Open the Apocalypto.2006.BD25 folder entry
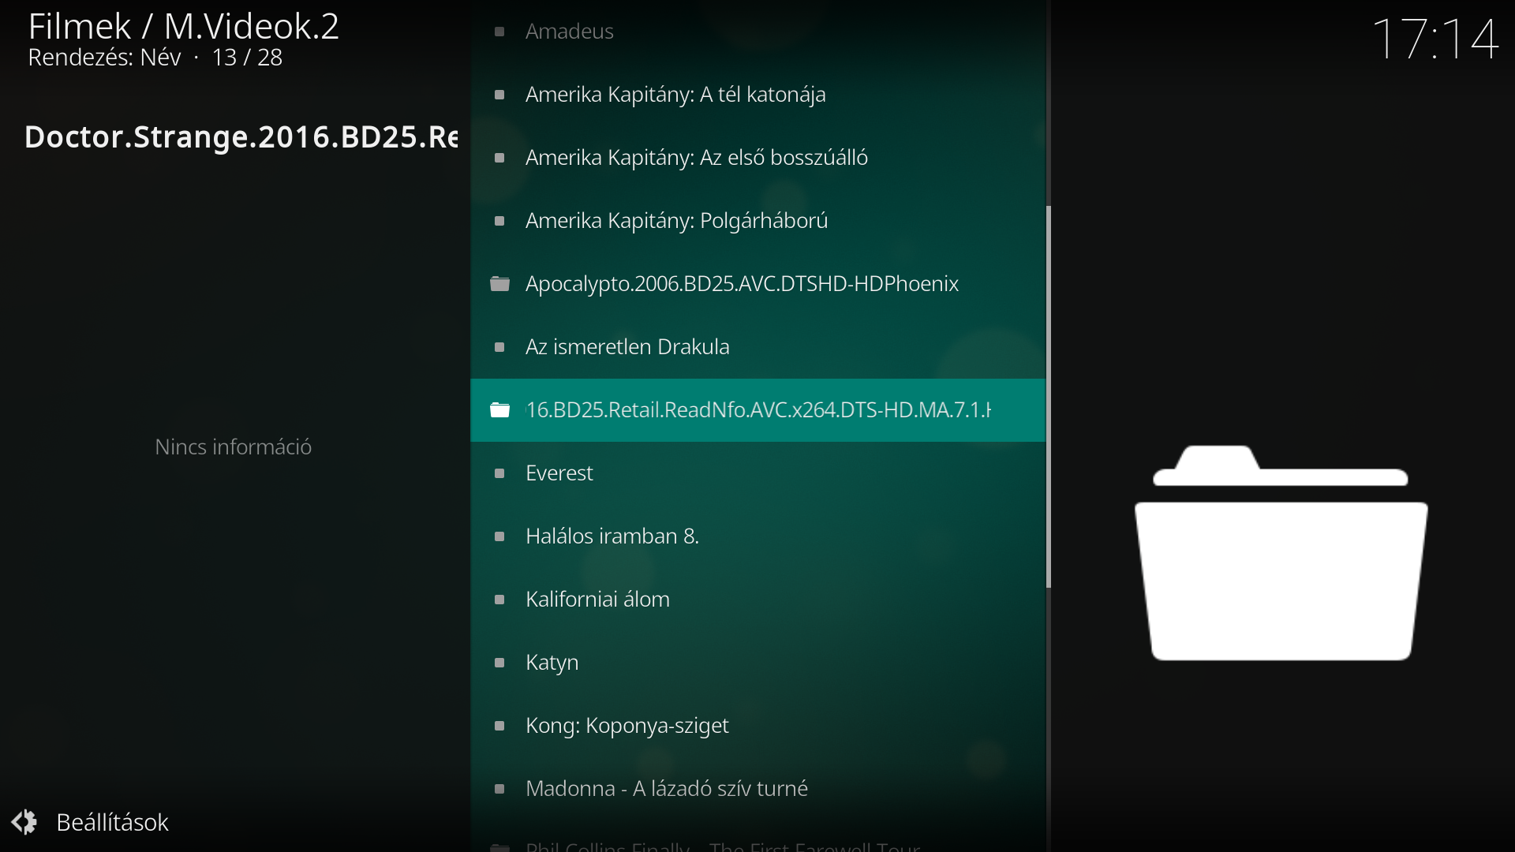The height and width of the screenshot is (852, 1515). tap(757, 284)
